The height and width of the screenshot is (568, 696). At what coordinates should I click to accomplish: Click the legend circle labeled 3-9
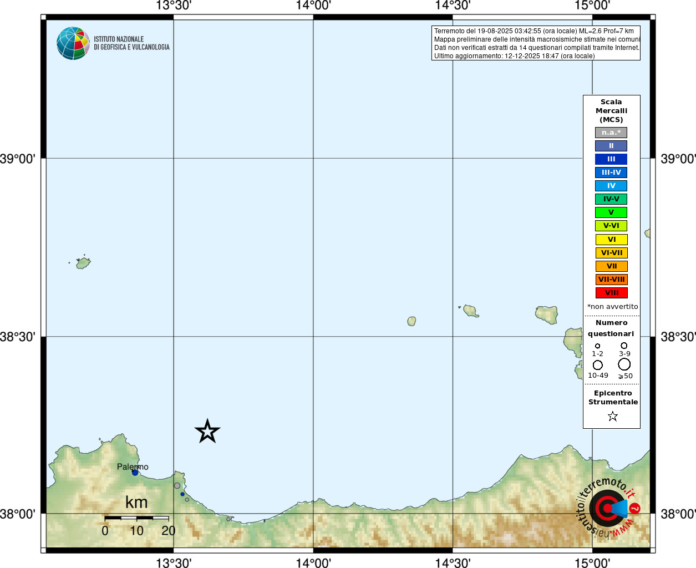pos(624,346)
